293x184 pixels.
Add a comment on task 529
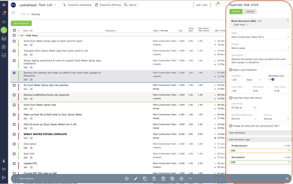tap(31, 80)
